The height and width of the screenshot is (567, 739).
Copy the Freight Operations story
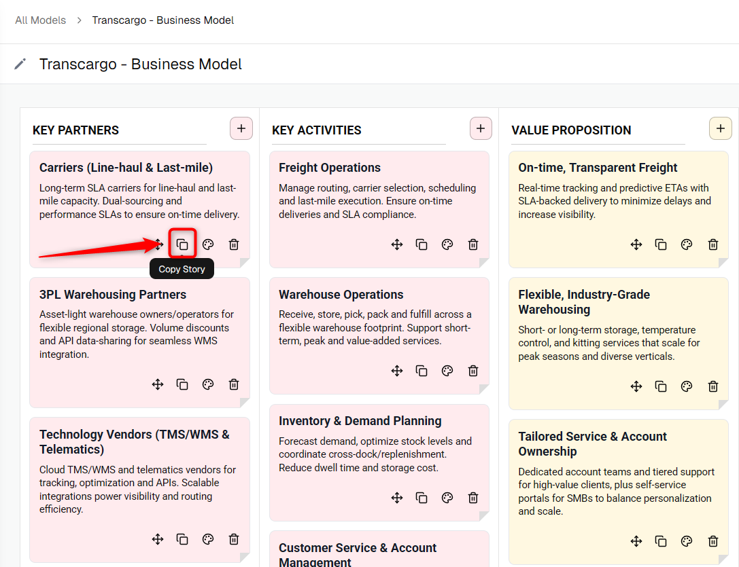tap(422, 244)
